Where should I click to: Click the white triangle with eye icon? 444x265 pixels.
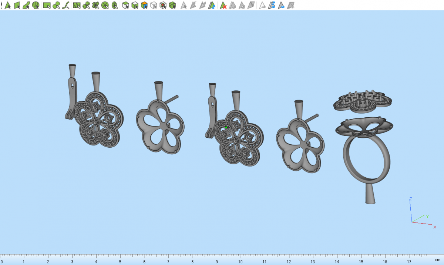point(262,5)
